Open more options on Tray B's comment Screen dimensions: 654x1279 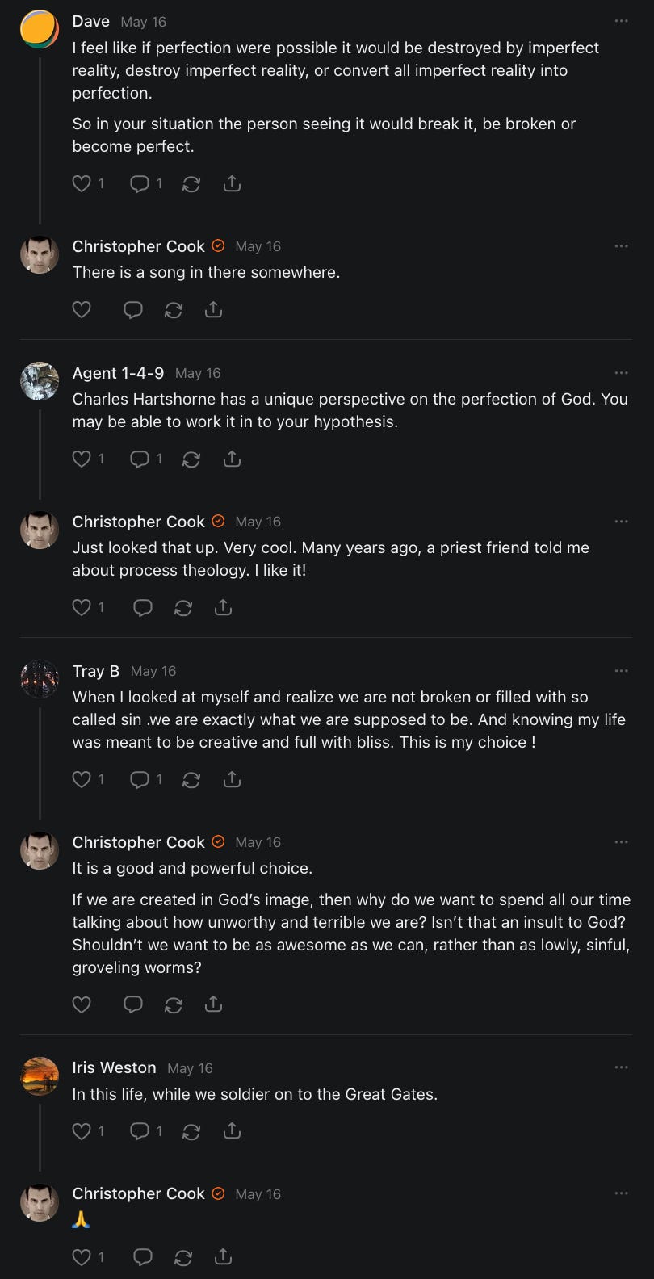tap(621, 671)
